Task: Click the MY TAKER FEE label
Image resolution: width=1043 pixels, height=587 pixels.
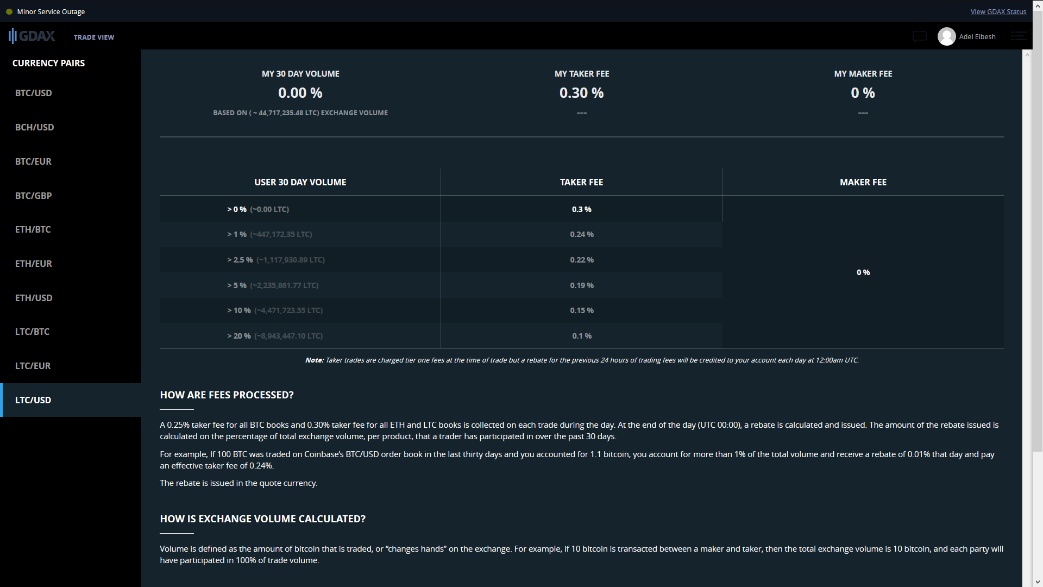Action: coord(582,74)
